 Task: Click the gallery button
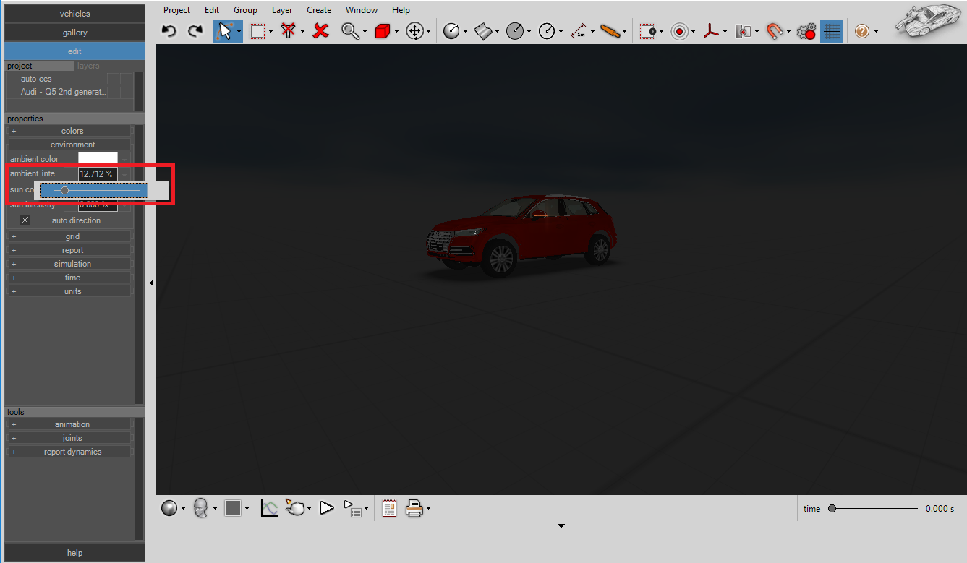point(74,33)
